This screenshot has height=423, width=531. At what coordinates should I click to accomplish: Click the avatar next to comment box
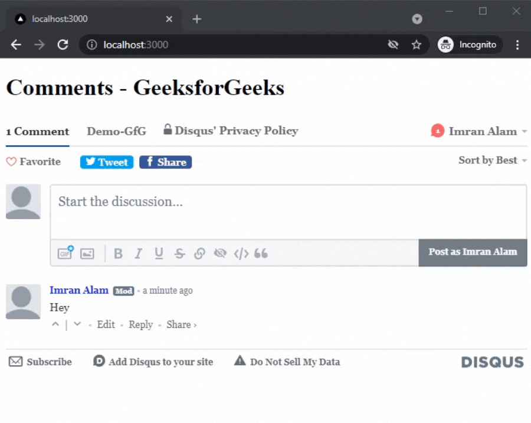tap(23, 202)
